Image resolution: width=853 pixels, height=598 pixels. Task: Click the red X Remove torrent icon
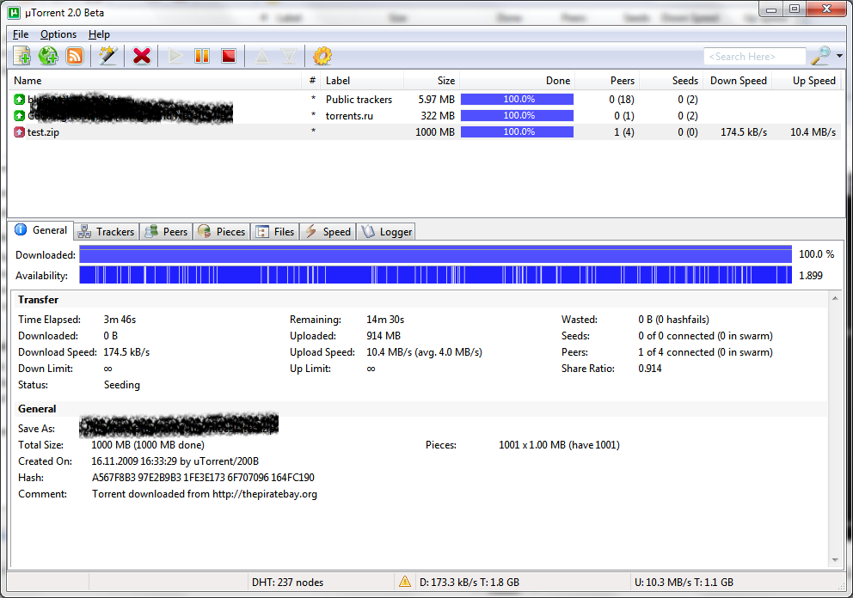[141, 56]
